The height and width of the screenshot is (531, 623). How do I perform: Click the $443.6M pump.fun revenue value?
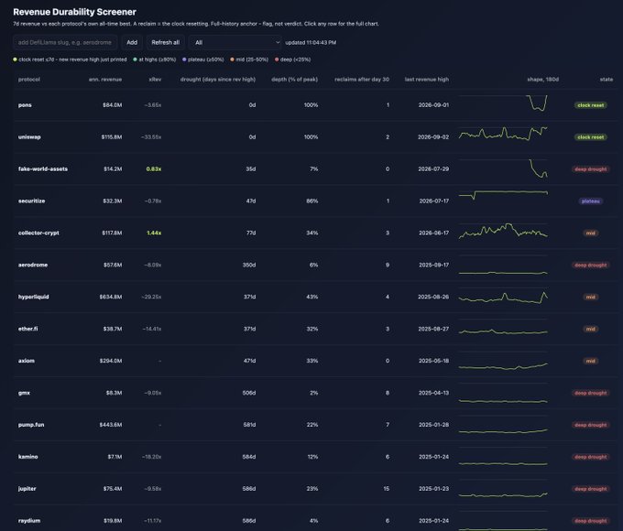coord(111,425)
